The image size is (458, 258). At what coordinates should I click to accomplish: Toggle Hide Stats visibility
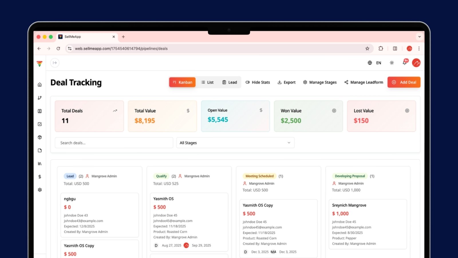tap(258, 82)
